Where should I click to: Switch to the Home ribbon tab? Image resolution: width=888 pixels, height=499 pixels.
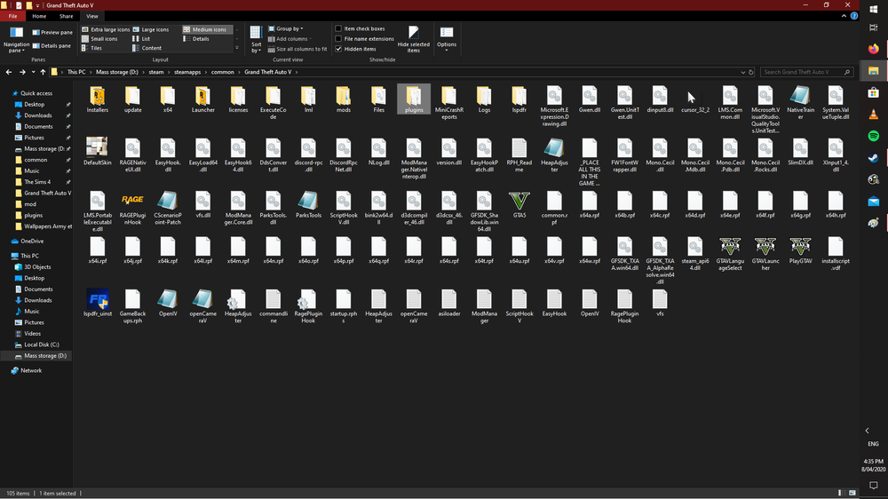point(39,16)
